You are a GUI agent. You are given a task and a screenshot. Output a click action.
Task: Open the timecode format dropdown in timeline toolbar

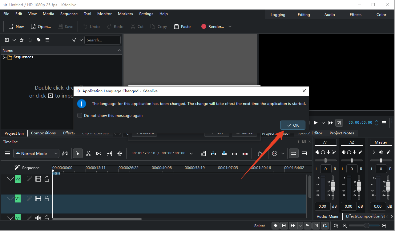[191, 153]
